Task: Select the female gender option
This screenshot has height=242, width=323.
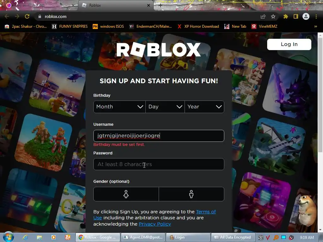Action: click(126, 194)
